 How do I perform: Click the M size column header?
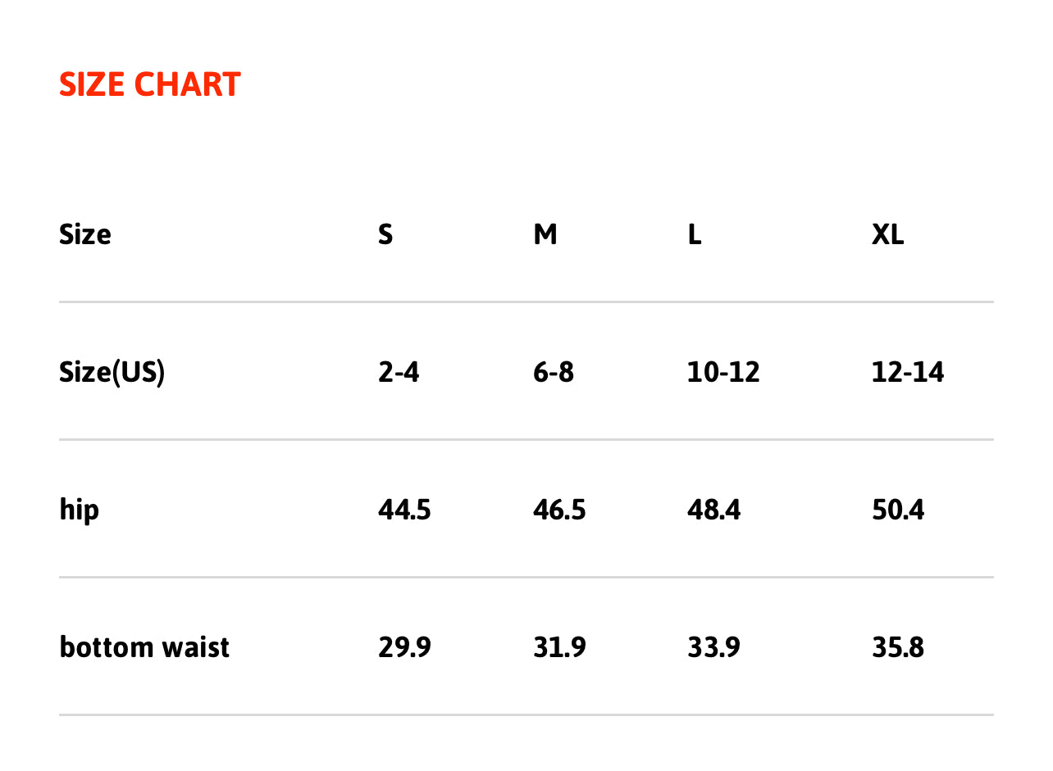point(545,235)
